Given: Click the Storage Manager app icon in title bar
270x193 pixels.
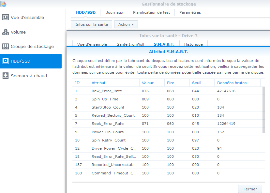Looking at the screenshot, I should click(3, 4).
